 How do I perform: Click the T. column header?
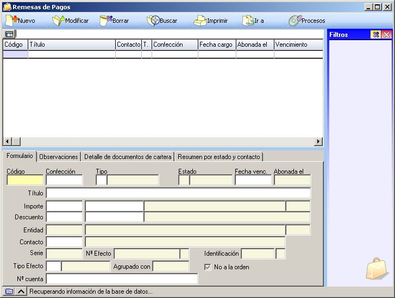pyautogui.click(x=147, y=45)
